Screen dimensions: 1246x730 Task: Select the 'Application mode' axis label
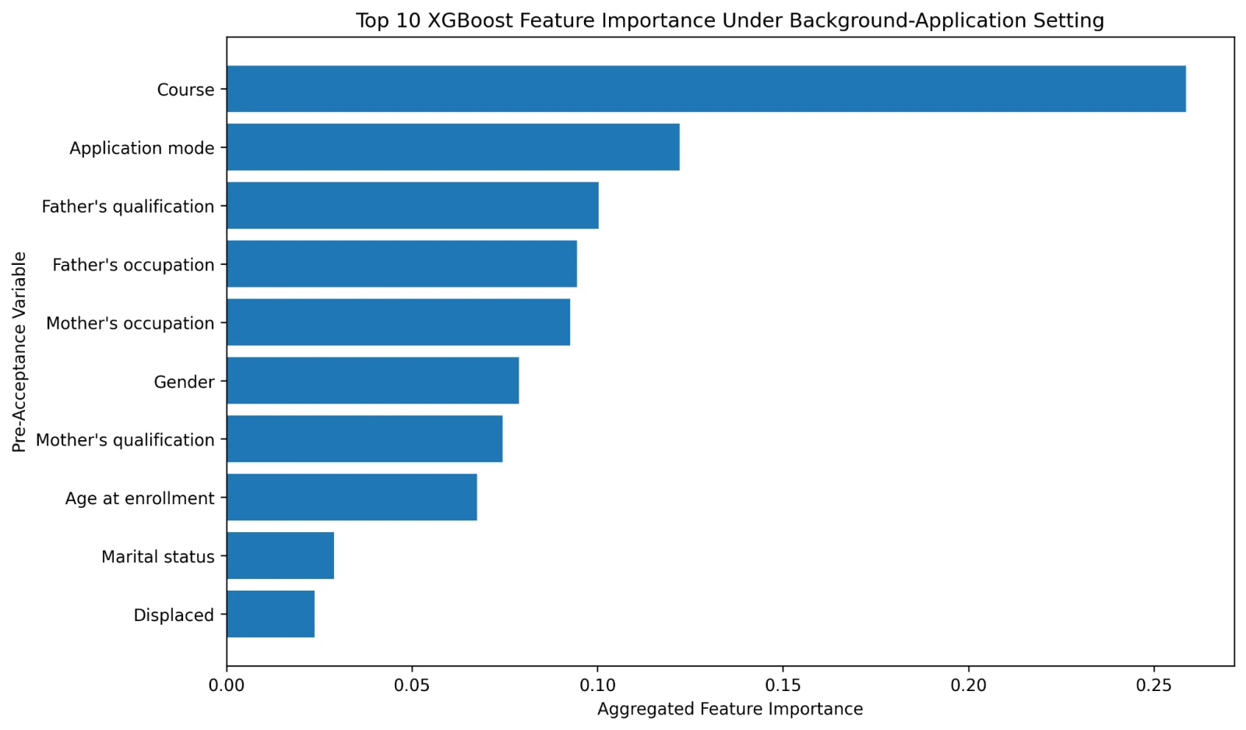142,148
